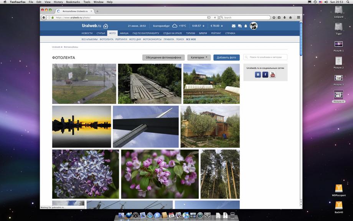Open iCal showing 21 in the Dock

click(x=172, y=215)
